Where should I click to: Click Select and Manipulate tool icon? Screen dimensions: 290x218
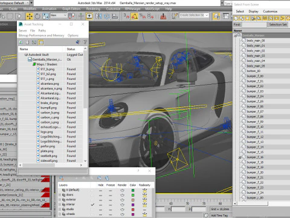[x=81, y=16]
